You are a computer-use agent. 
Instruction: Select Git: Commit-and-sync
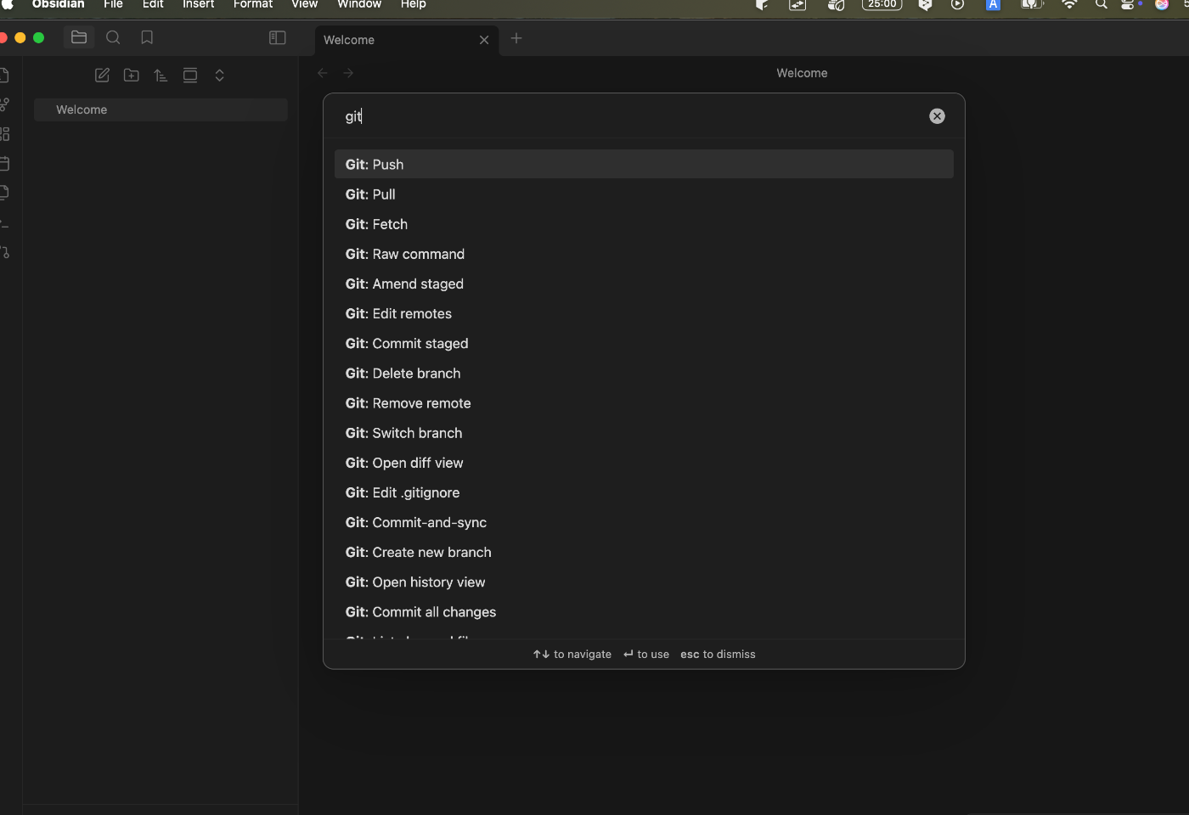coord(644,522)
